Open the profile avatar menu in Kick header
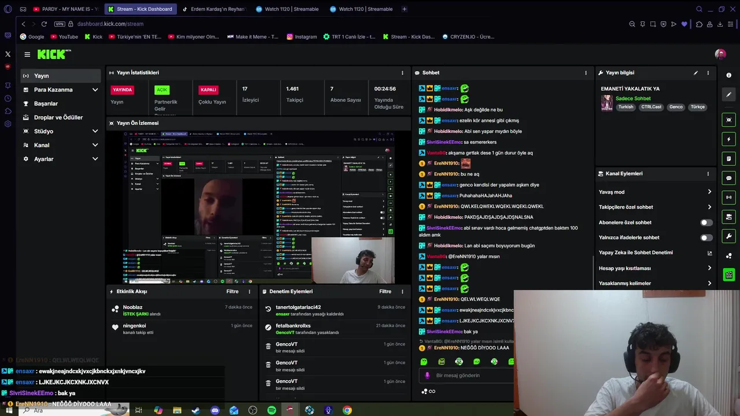The image size is (740, 416). (720, 54)
